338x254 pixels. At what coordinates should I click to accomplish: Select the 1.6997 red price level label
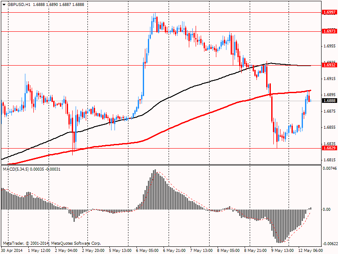pos(329,12)
